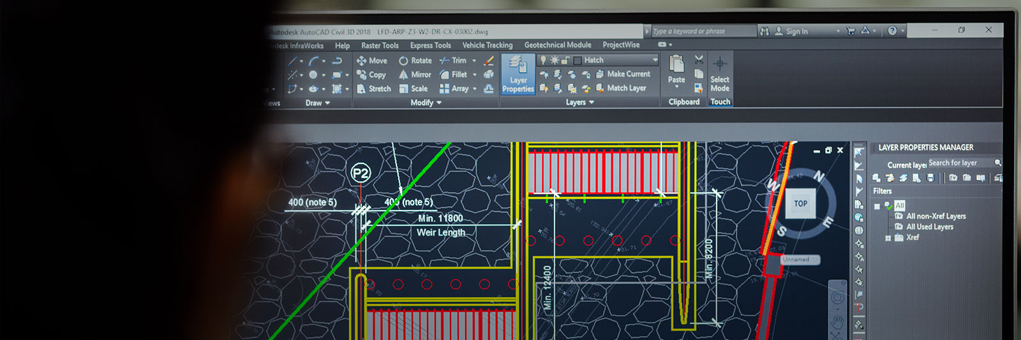The width and height of the screenshot is (1021, 340).
Task: Expand the Layers panel
Action: 579,102
